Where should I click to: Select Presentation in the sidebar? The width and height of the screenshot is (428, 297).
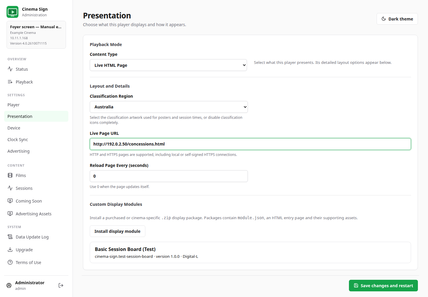point(36,116)
